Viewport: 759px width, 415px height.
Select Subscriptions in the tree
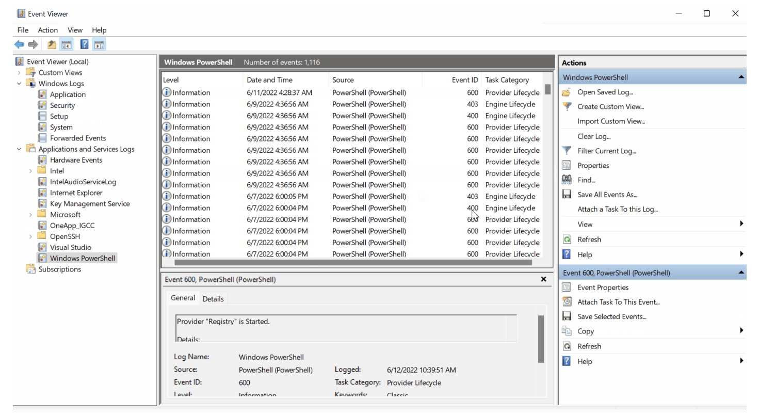click(x=59, y=269)
